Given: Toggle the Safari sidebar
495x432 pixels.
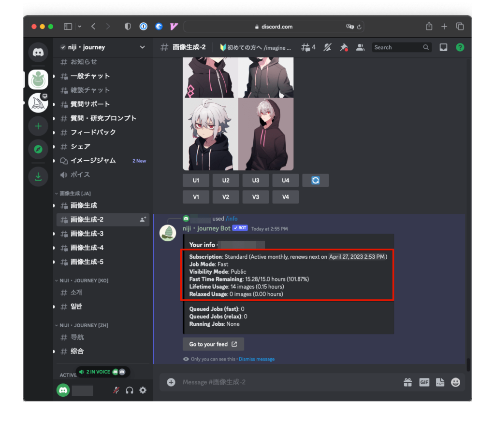Looking at the screenshot, I should coord(68,27).
